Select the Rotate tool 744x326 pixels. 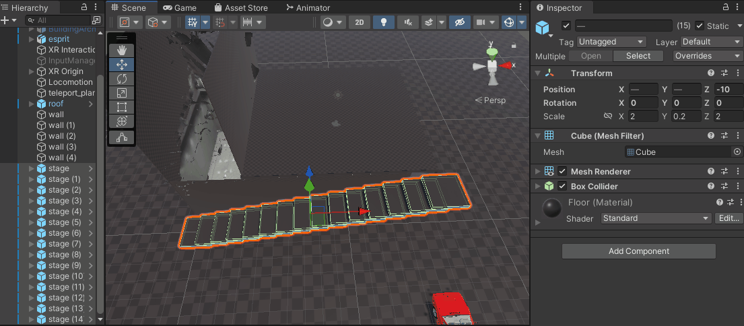point(122,79)
